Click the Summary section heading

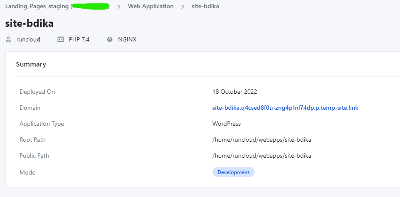(31, 64)
